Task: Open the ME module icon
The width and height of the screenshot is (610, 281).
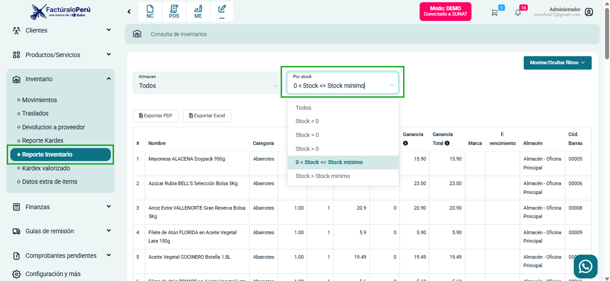Action: pos(198,11)
